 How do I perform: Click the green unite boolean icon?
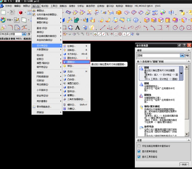(77, 20)
